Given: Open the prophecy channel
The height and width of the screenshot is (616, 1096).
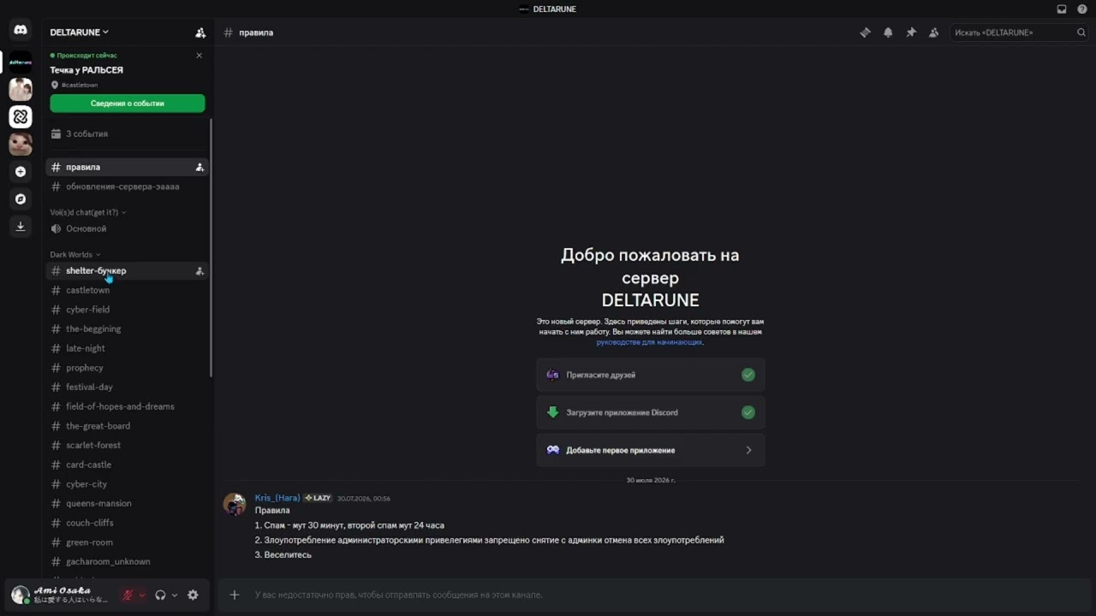Looking at the screenshot, I should [128, 368].
